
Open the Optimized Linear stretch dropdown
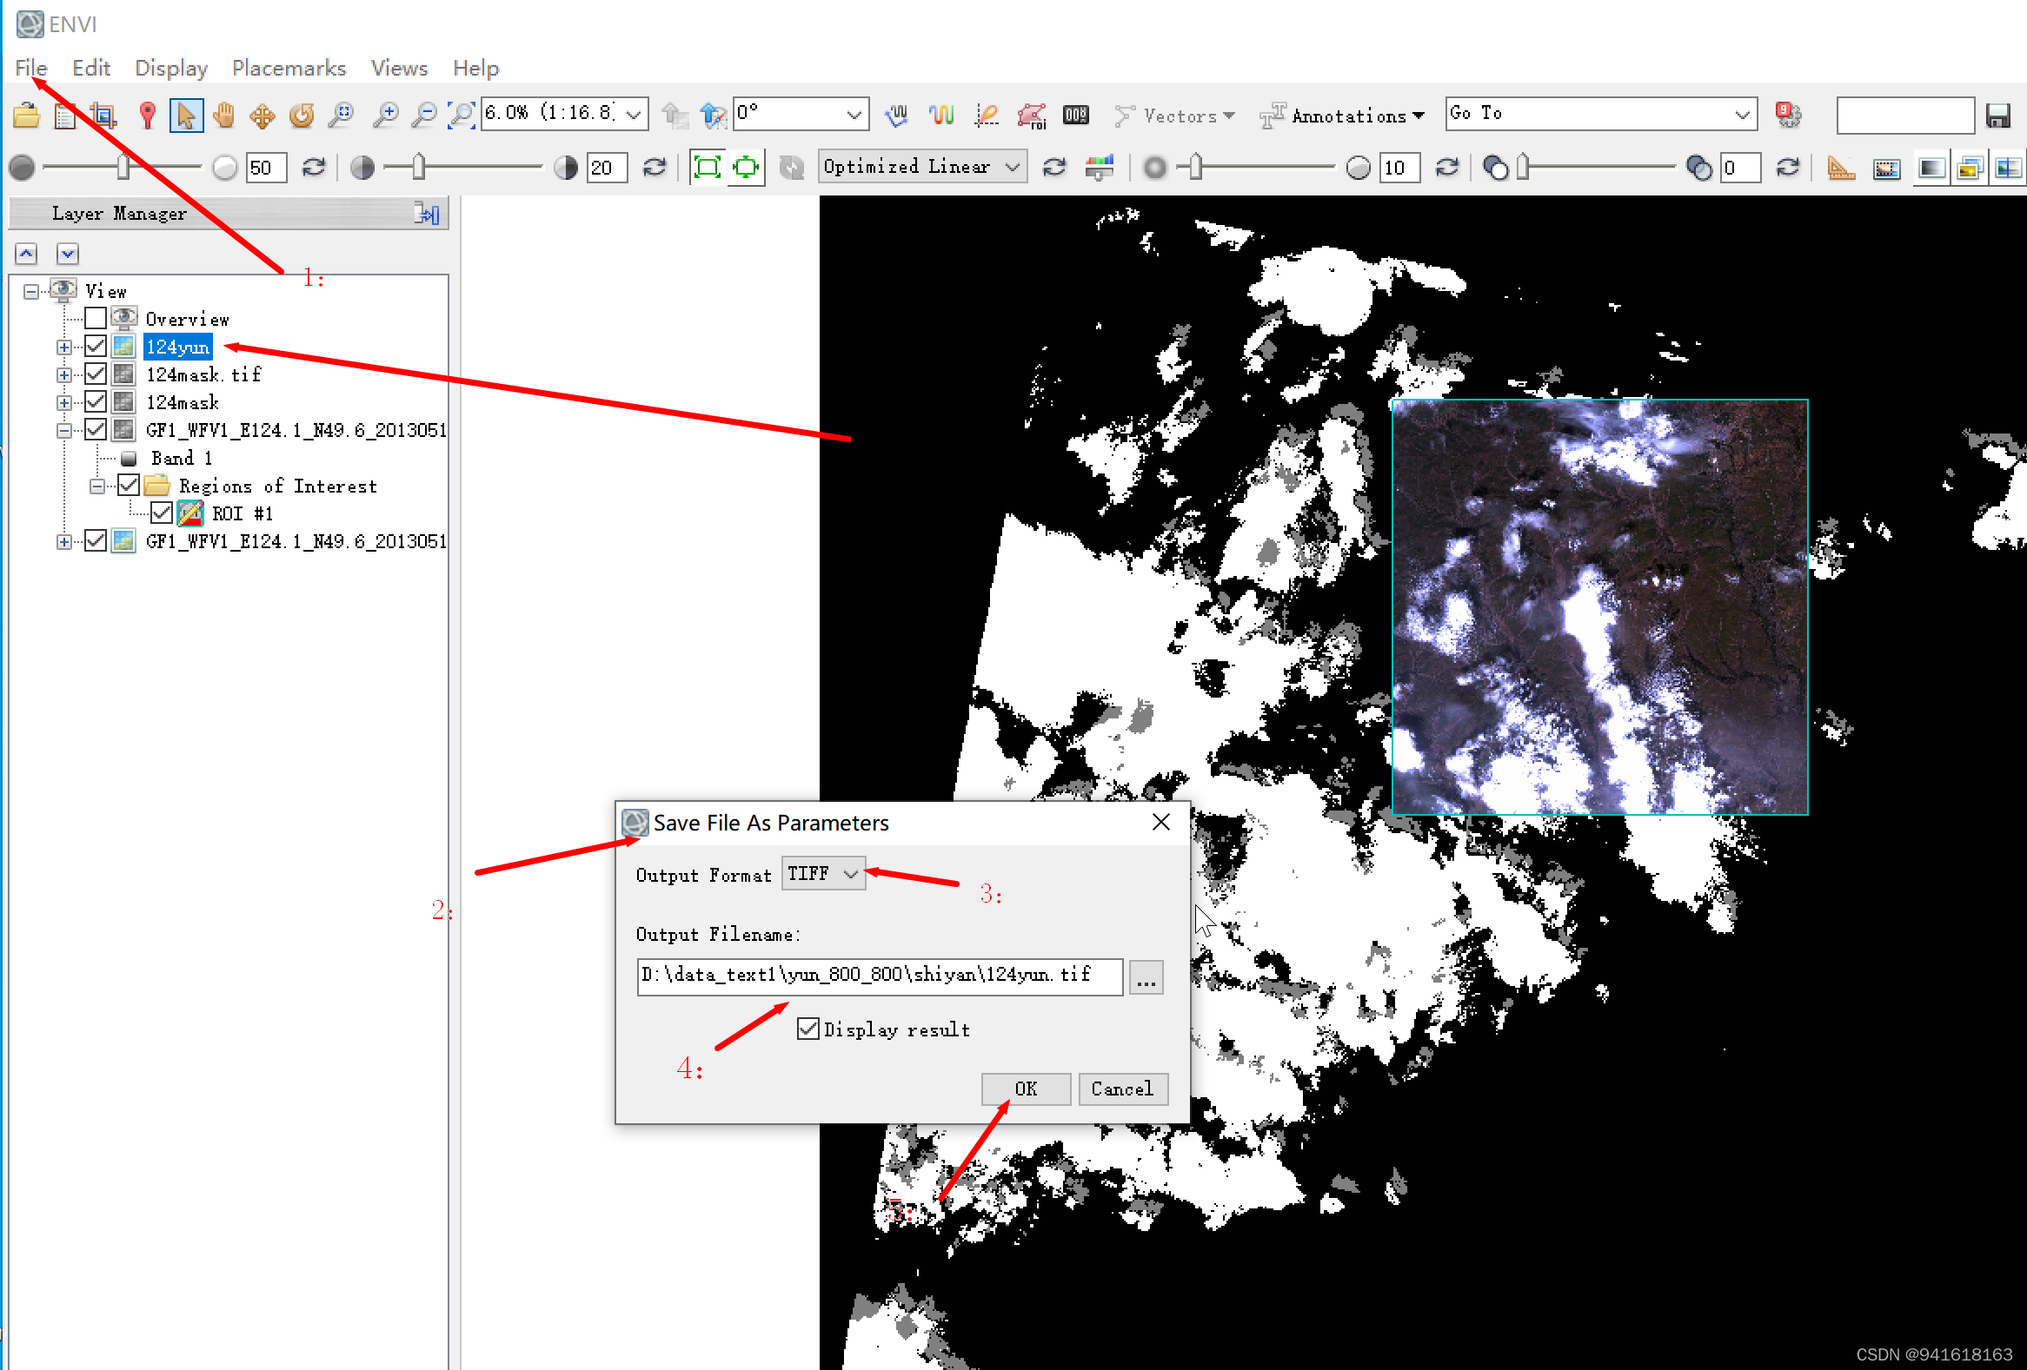[922, 167]
